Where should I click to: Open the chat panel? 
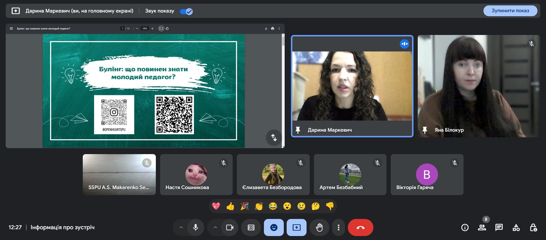pyautogui.click(x=499, y=227)
